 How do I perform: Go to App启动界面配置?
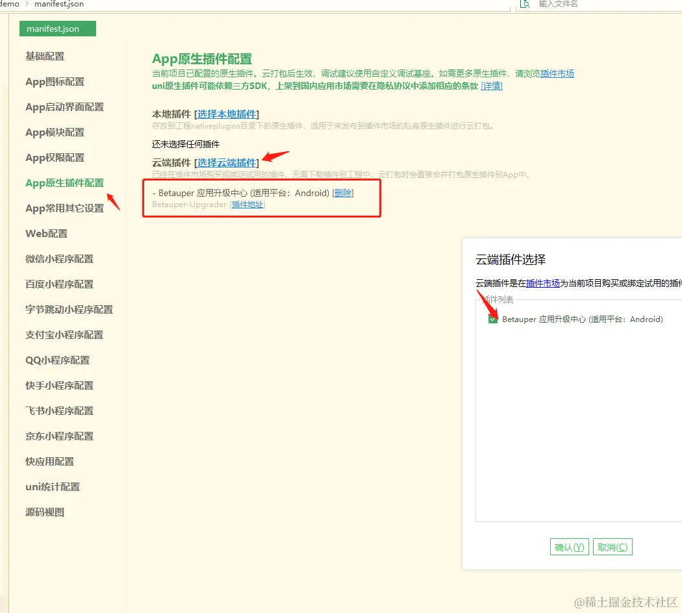click(64, 107)
